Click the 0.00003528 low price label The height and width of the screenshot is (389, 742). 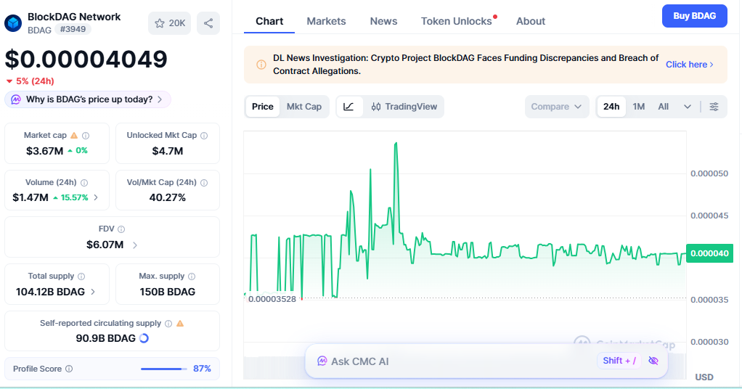272,299
